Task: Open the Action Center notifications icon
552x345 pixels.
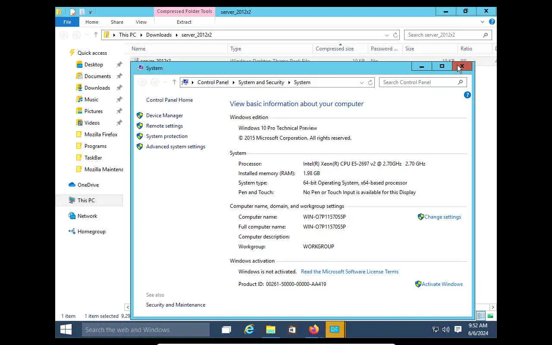Action: click(458, 329)
